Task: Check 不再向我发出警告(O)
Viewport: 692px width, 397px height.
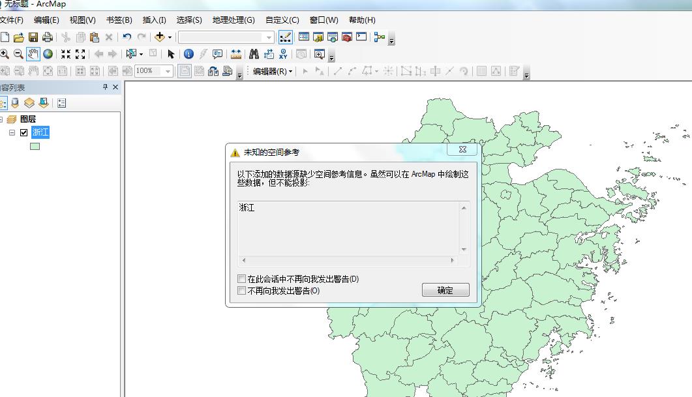Action: click(241, 290)
